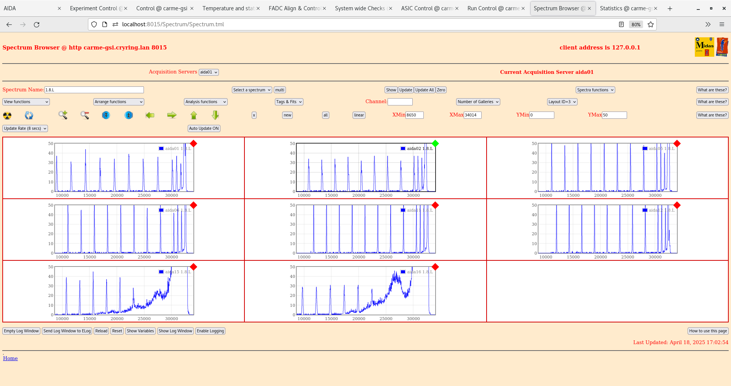The width and height of the screenshot is (731, 386).
Task: Click the red diamond on aida16 plot
Action: [435, 267]
